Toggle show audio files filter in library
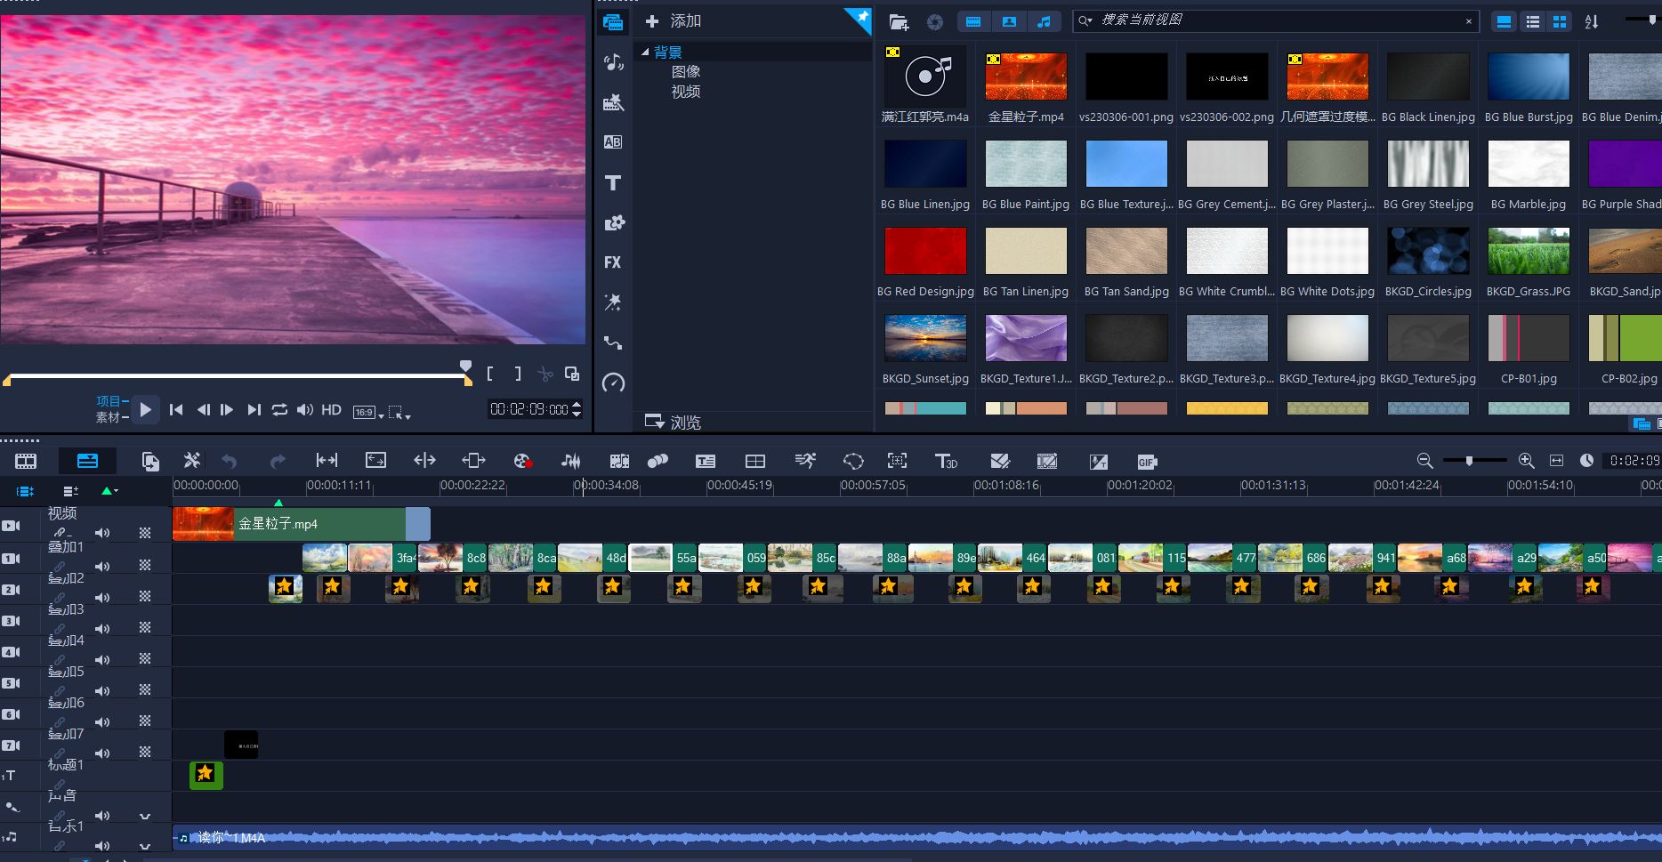1662x862 pixels. click(1044, 21)
